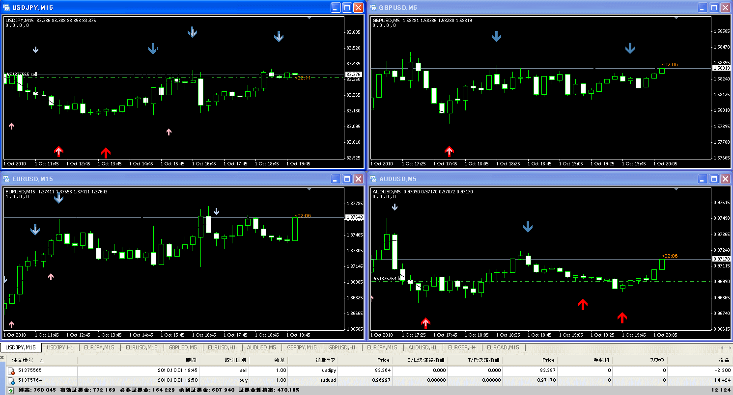Sort orders by the 時間 column
The image size is (733, 395).
[139, 360]
